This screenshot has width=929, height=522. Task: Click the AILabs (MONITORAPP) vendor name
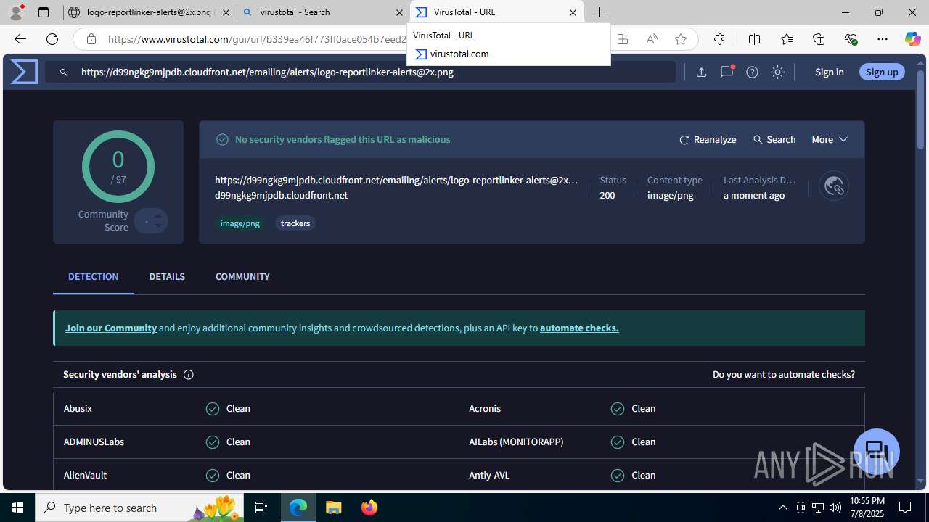pos(516,442)
